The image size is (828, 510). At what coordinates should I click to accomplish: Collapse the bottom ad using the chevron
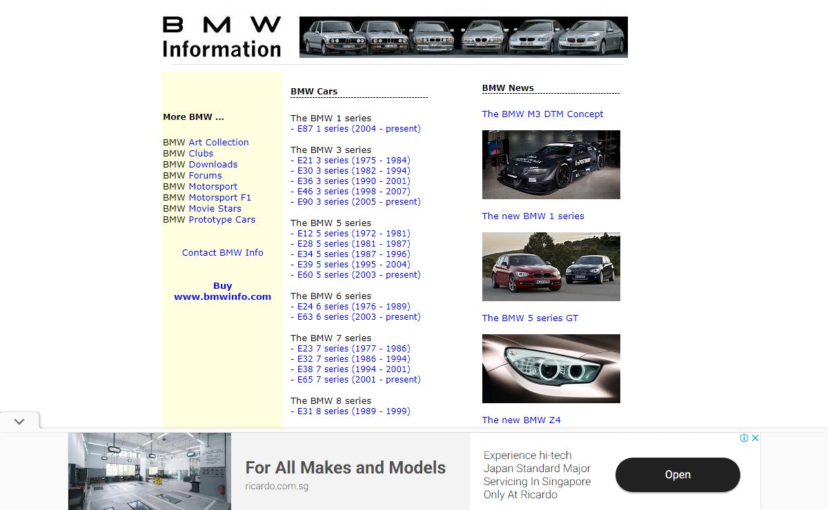pos(19,421)
